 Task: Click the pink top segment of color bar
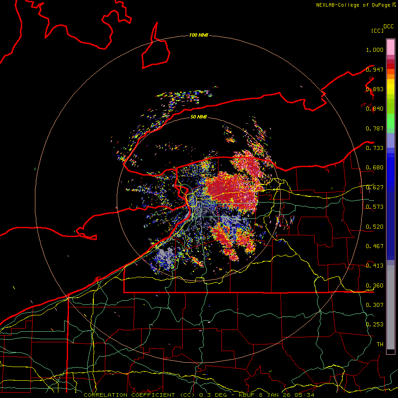390,47
